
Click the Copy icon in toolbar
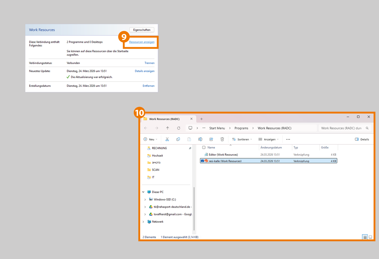[178, 139]
